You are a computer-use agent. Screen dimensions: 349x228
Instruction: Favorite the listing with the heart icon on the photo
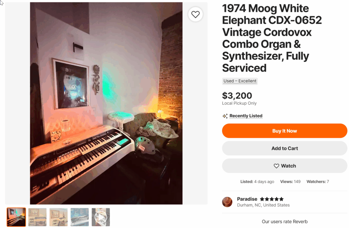click(x=195, y=14)
